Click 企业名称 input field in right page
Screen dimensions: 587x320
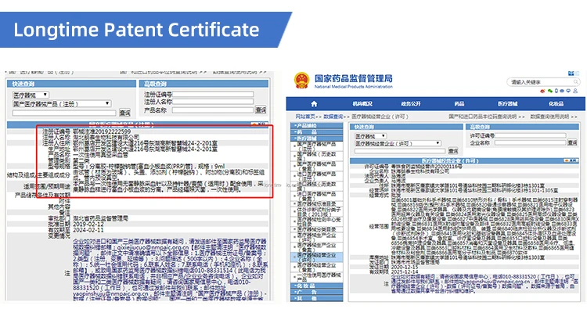point(531,142)
